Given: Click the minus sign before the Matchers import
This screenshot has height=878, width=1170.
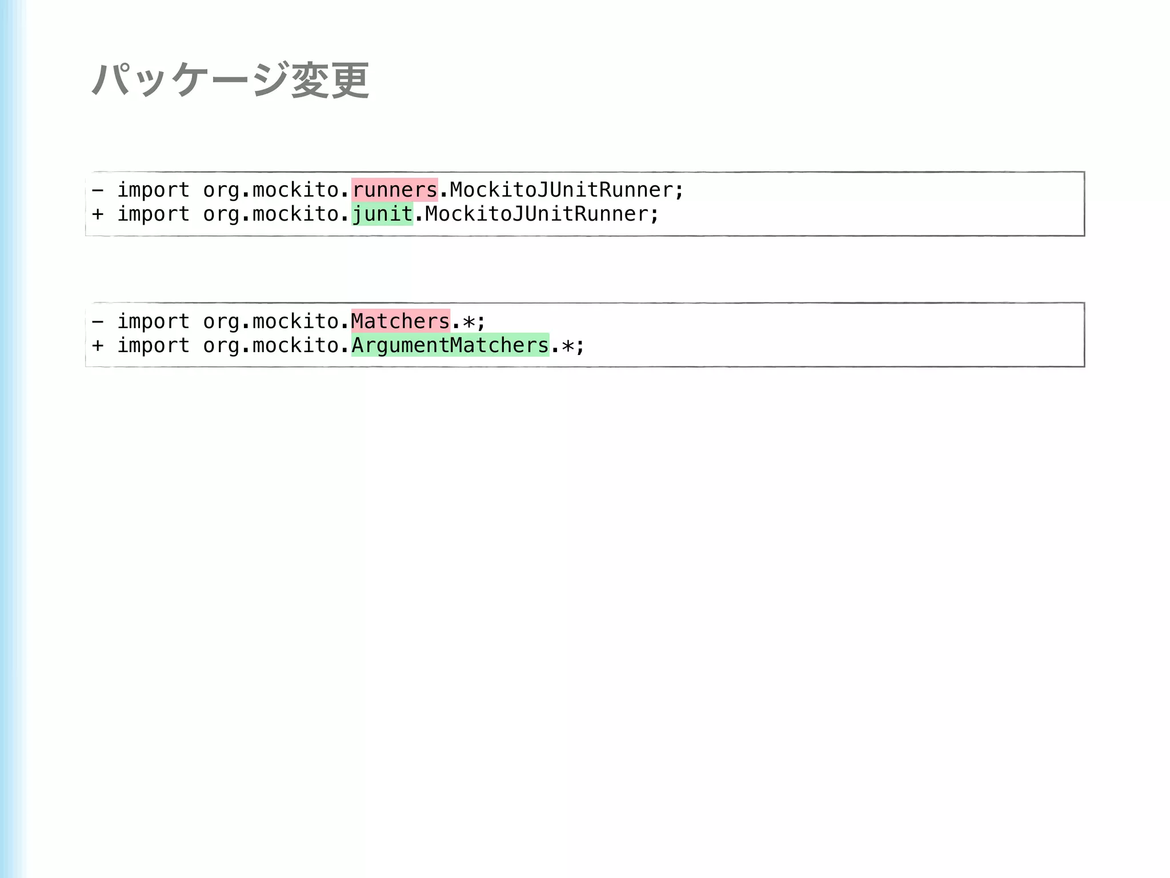Looking at the screenshot, I should point(98,321).
